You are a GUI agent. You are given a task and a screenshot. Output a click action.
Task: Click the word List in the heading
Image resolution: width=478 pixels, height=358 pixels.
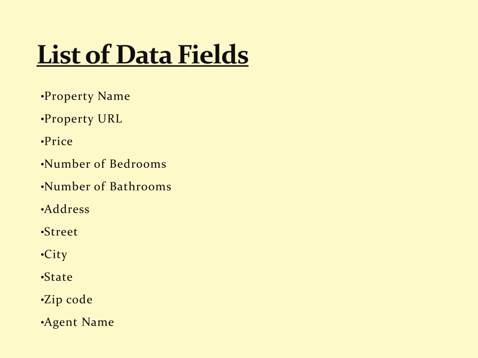coord(59,55)
